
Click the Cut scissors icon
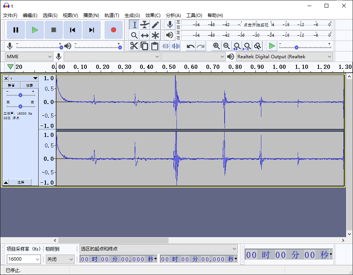(134, 46)
